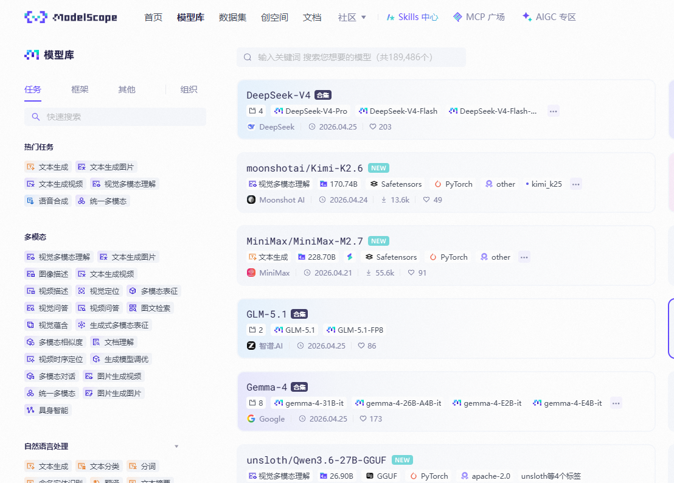Select 视频描述 task tag
The height and width of the screenshot is (483, 674).
pyautogui.click(x=47, y=291)
